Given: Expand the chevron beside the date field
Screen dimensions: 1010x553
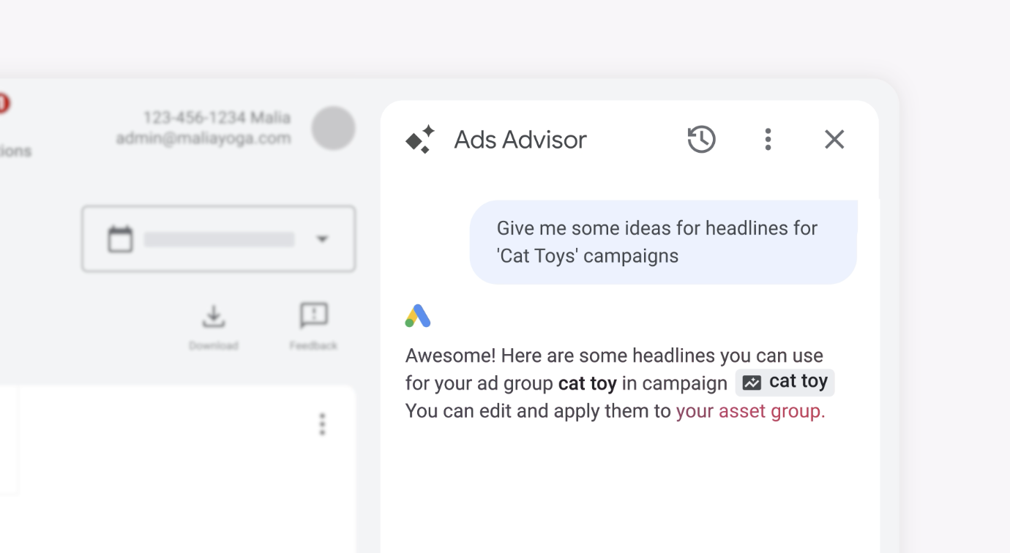Looking at the screenshot, I should coord(322,238).
